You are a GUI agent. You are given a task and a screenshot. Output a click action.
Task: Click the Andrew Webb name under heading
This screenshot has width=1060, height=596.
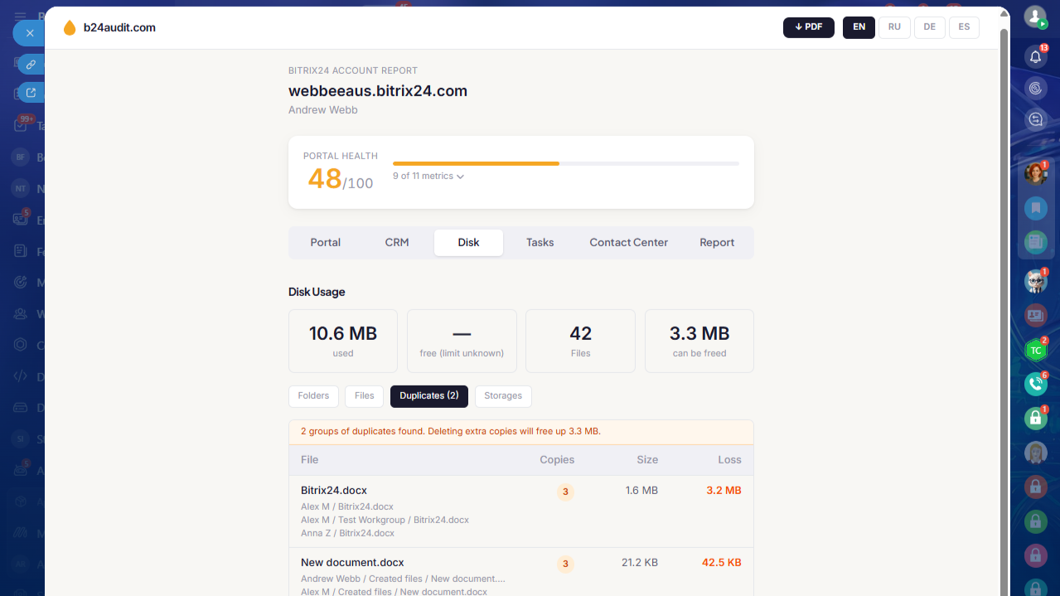[323, 109]
